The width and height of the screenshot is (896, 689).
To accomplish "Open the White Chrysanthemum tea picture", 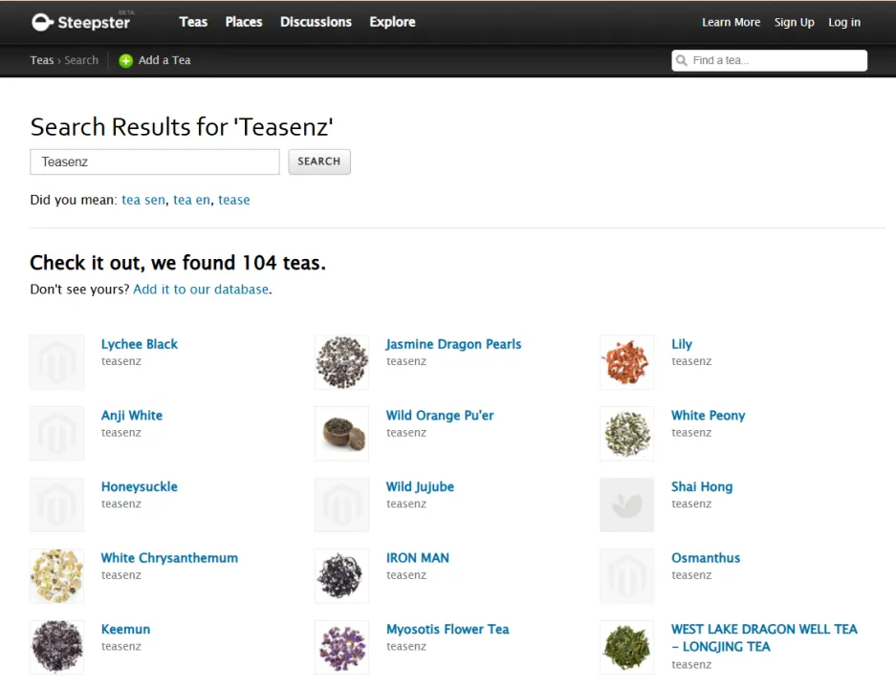I will point(56,576).
